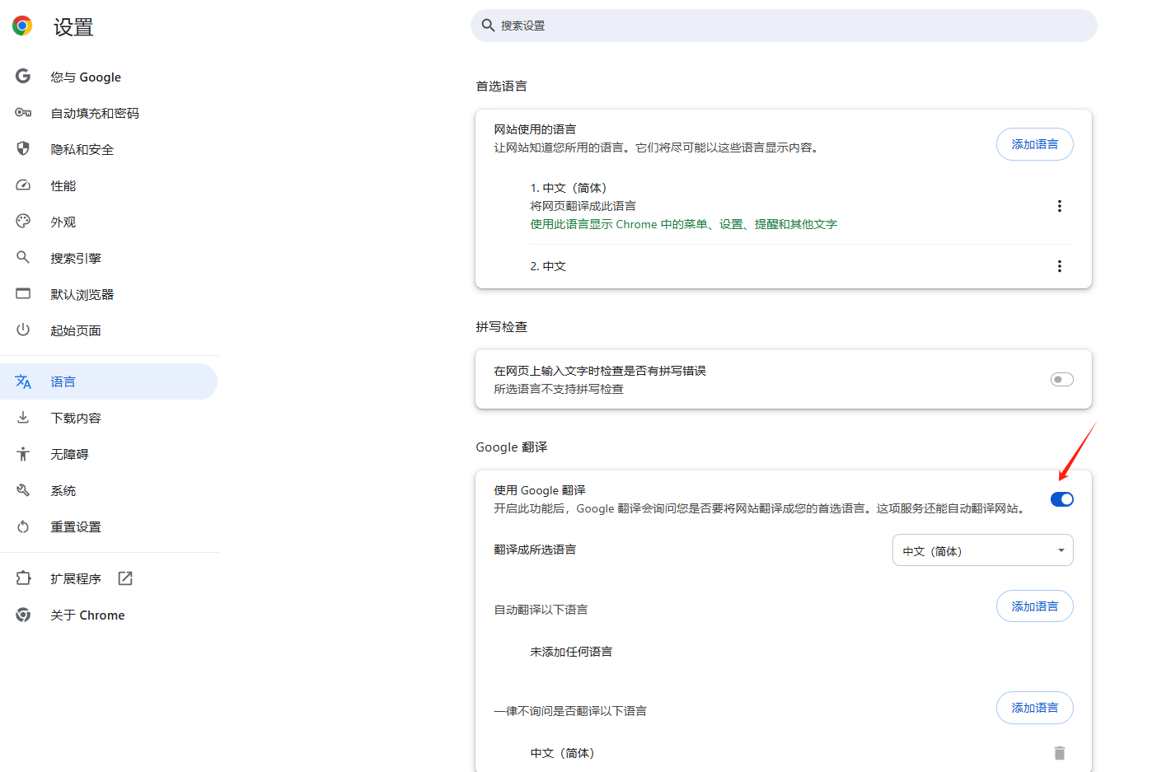Click the external link icon beside 扩展程序
Screen dimensions: 1152x772
[x=125, y=578]
